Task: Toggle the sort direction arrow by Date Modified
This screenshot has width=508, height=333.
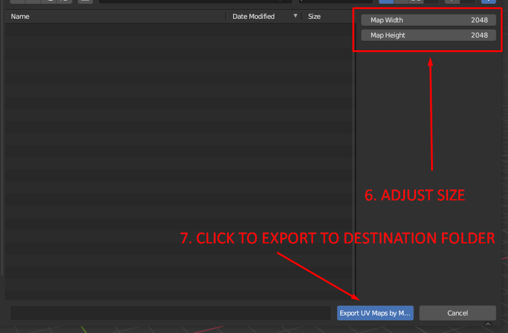Action: (x=295, y=16)
